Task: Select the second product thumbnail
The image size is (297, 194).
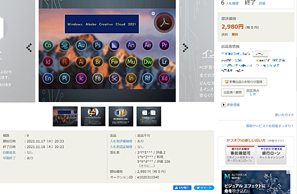Action: tap(93, 116)
